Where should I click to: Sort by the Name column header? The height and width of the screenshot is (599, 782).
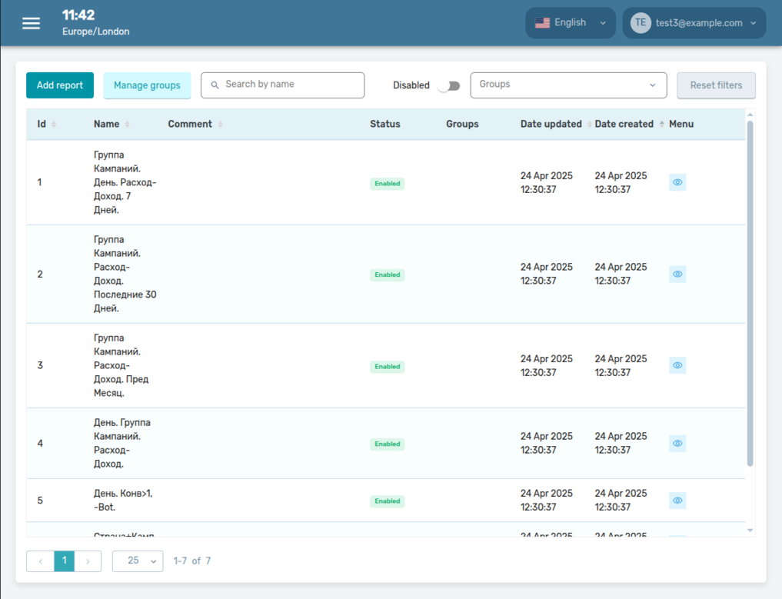pos(107,124)
